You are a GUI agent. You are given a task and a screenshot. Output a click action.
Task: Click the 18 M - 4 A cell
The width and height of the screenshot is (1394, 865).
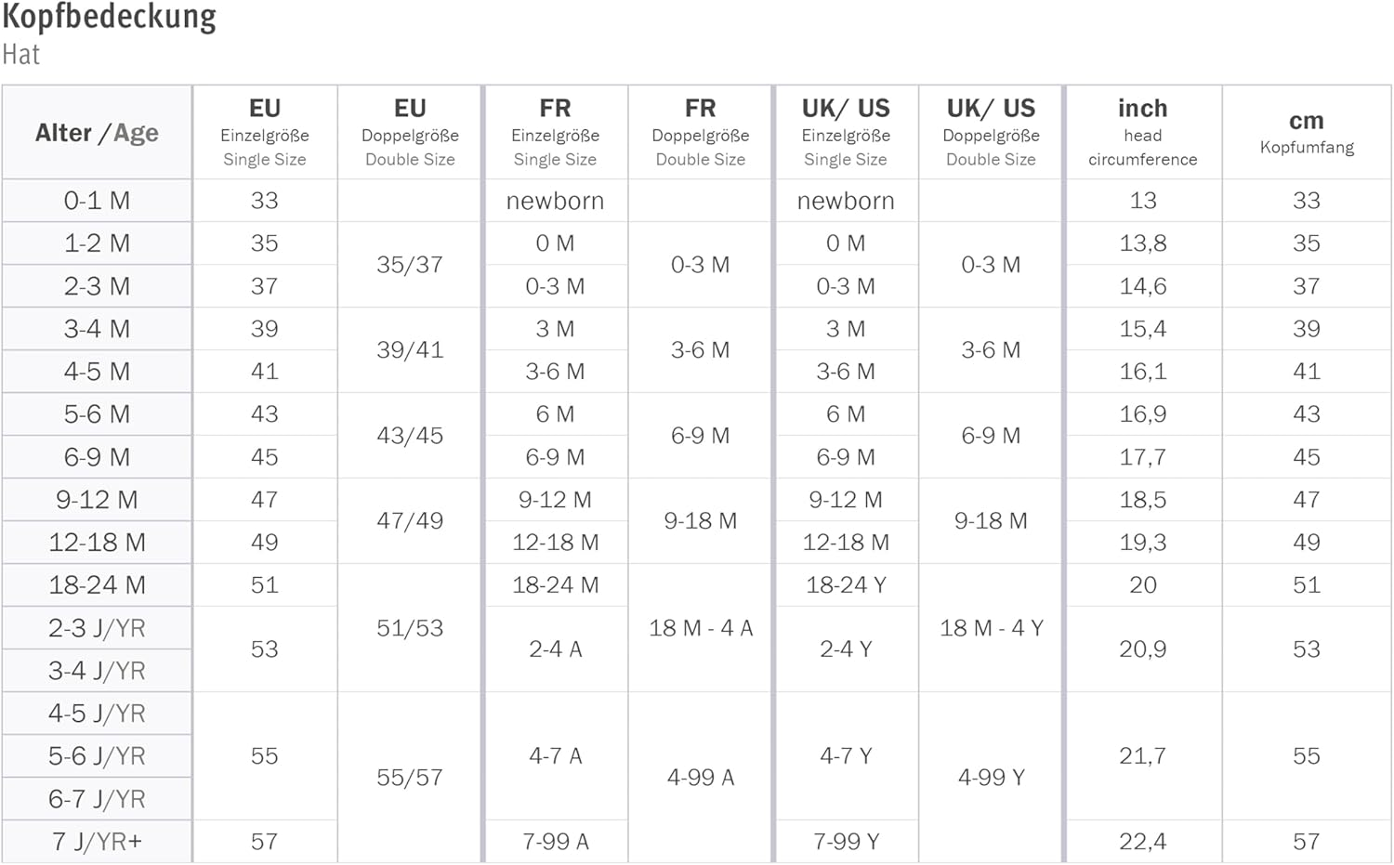click(700, 628)
